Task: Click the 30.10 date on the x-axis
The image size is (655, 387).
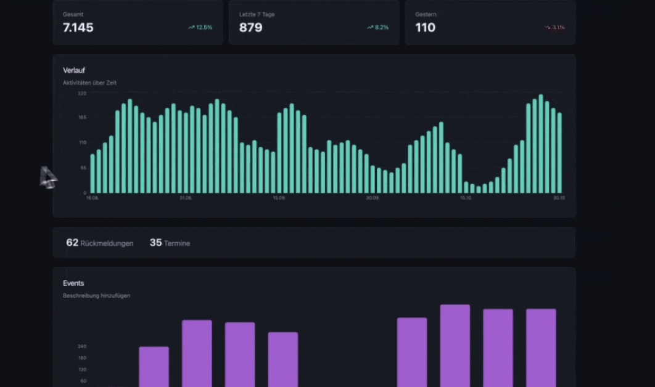Action: coord(559,198)
